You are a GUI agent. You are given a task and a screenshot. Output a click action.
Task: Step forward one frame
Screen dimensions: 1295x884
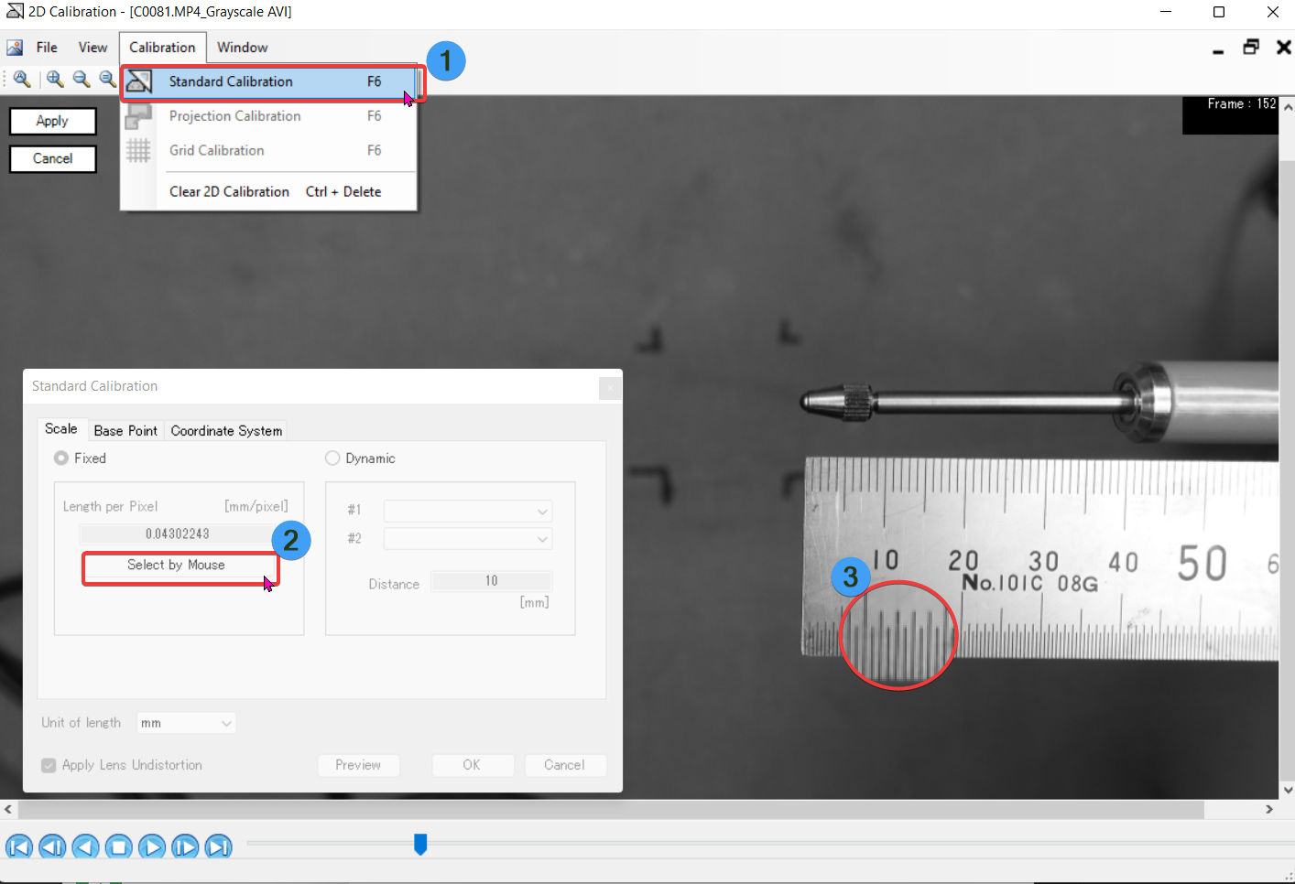tap(185, 846)
